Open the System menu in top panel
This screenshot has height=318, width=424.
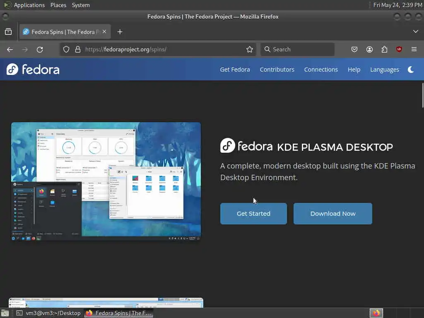[81, 5]
